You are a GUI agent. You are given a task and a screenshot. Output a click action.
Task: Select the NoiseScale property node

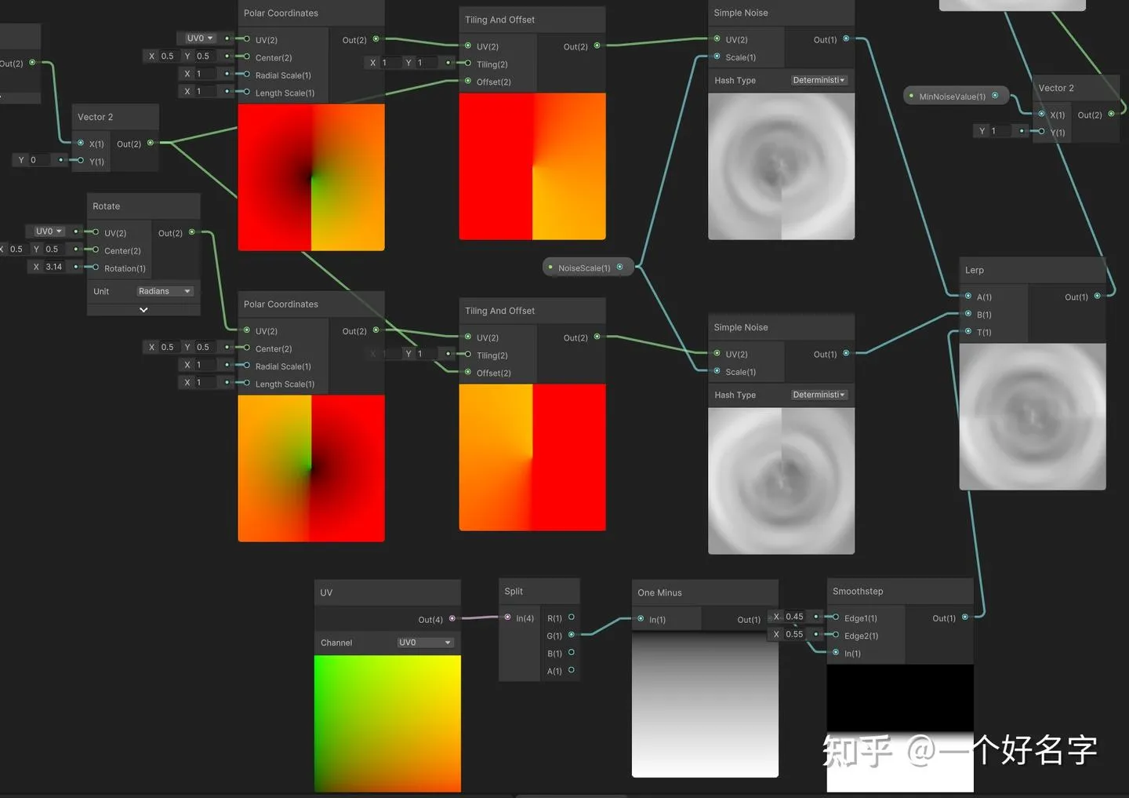[x=584, y=268]
